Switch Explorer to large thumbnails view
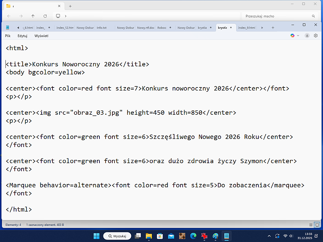The image size is (323, 242). click(317, 225)
